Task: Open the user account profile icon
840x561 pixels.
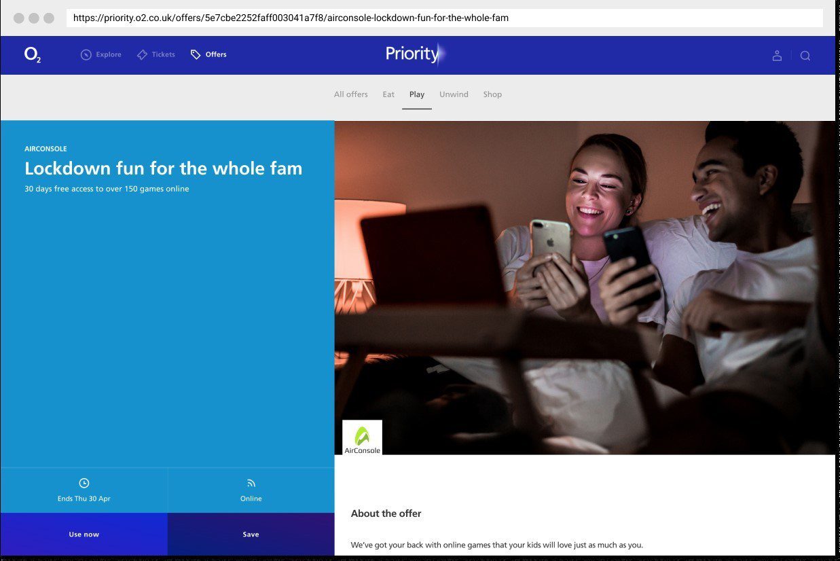Action: [777, 56]
